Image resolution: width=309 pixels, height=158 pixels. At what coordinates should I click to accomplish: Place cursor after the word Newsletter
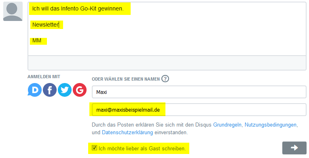click(x=59, y=25)
